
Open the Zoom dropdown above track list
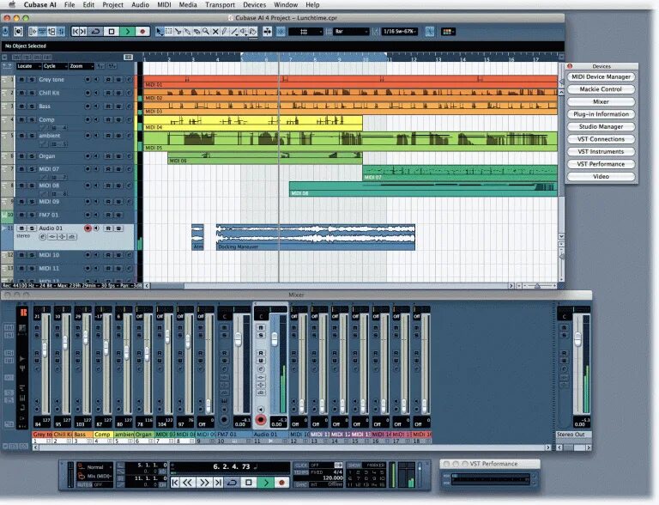82,66
